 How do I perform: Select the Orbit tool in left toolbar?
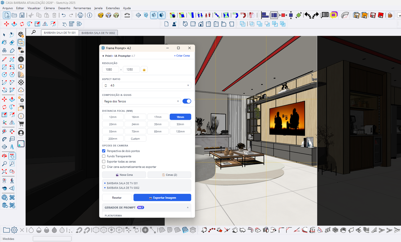[x=4, y=156]
